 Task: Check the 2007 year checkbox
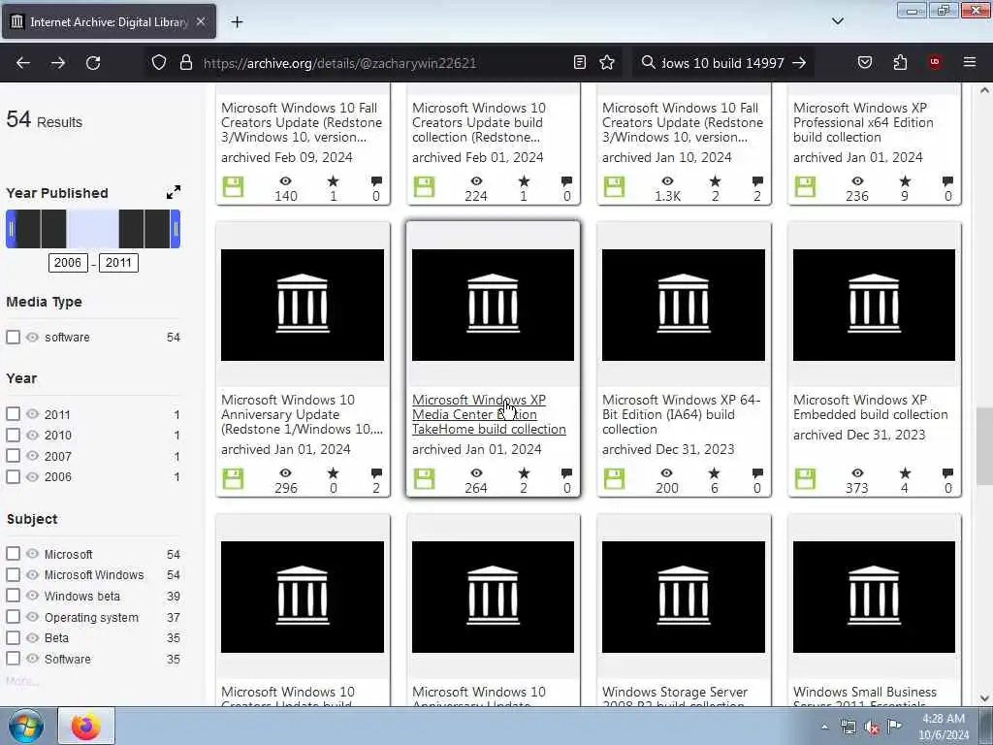pyautogui.click(x=13, y=456)
